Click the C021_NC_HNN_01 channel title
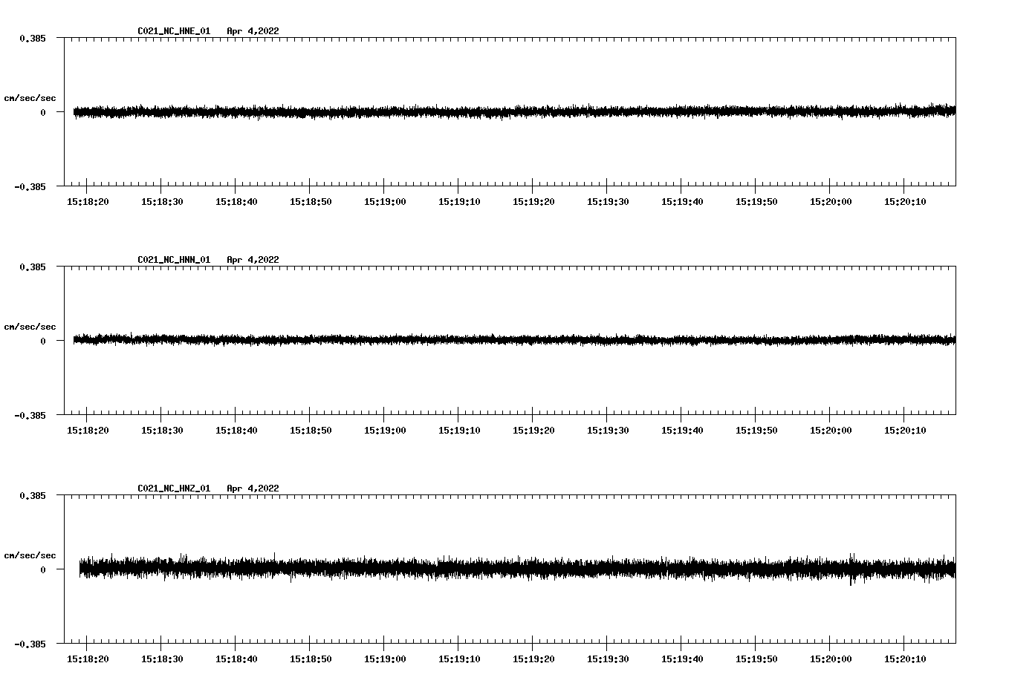The width and height of the screenshot is (1009, 686). (x=174, y=260)
